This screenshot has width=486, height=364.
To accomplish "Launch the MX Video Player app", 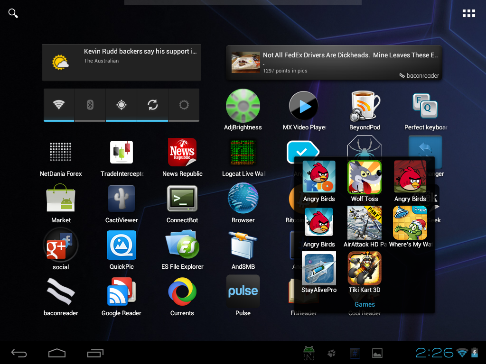I will pos(304,107).
